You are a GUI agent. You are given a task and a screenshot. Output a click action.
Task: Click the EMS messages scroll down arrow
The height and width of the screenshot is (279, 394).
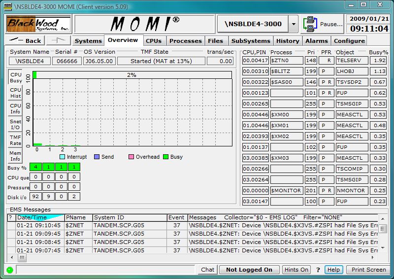coord(383,248)
